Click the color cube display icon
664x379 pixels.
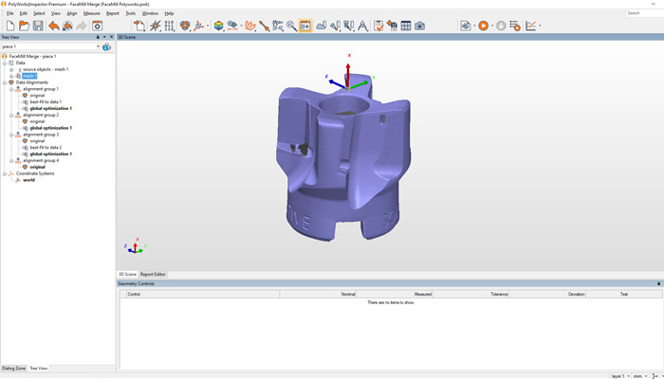[x=218, y=26]
